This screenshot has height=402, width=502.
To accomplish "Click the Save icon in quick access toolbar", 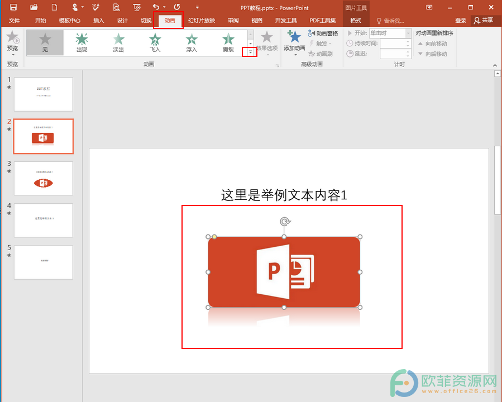I will (13, 7).
